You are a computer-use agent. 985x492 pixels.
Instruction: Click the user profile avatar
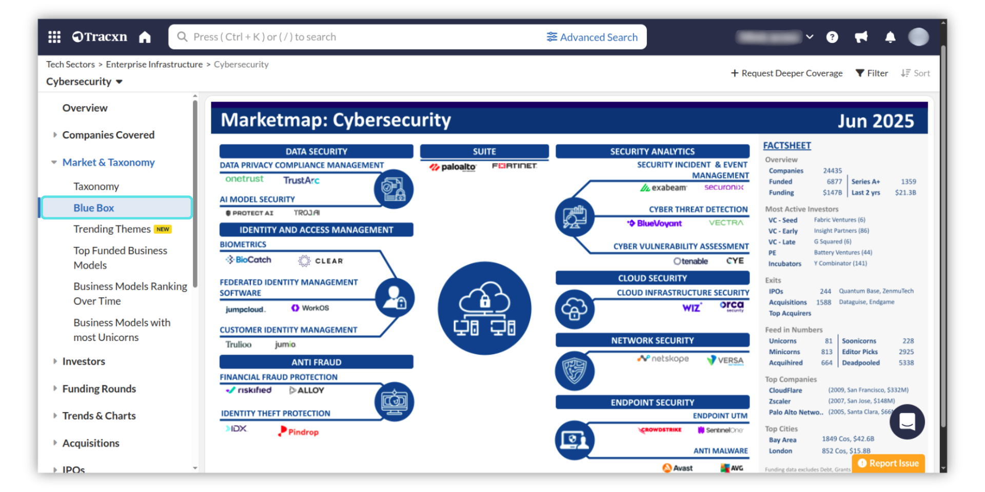click(x=918, y=37)
